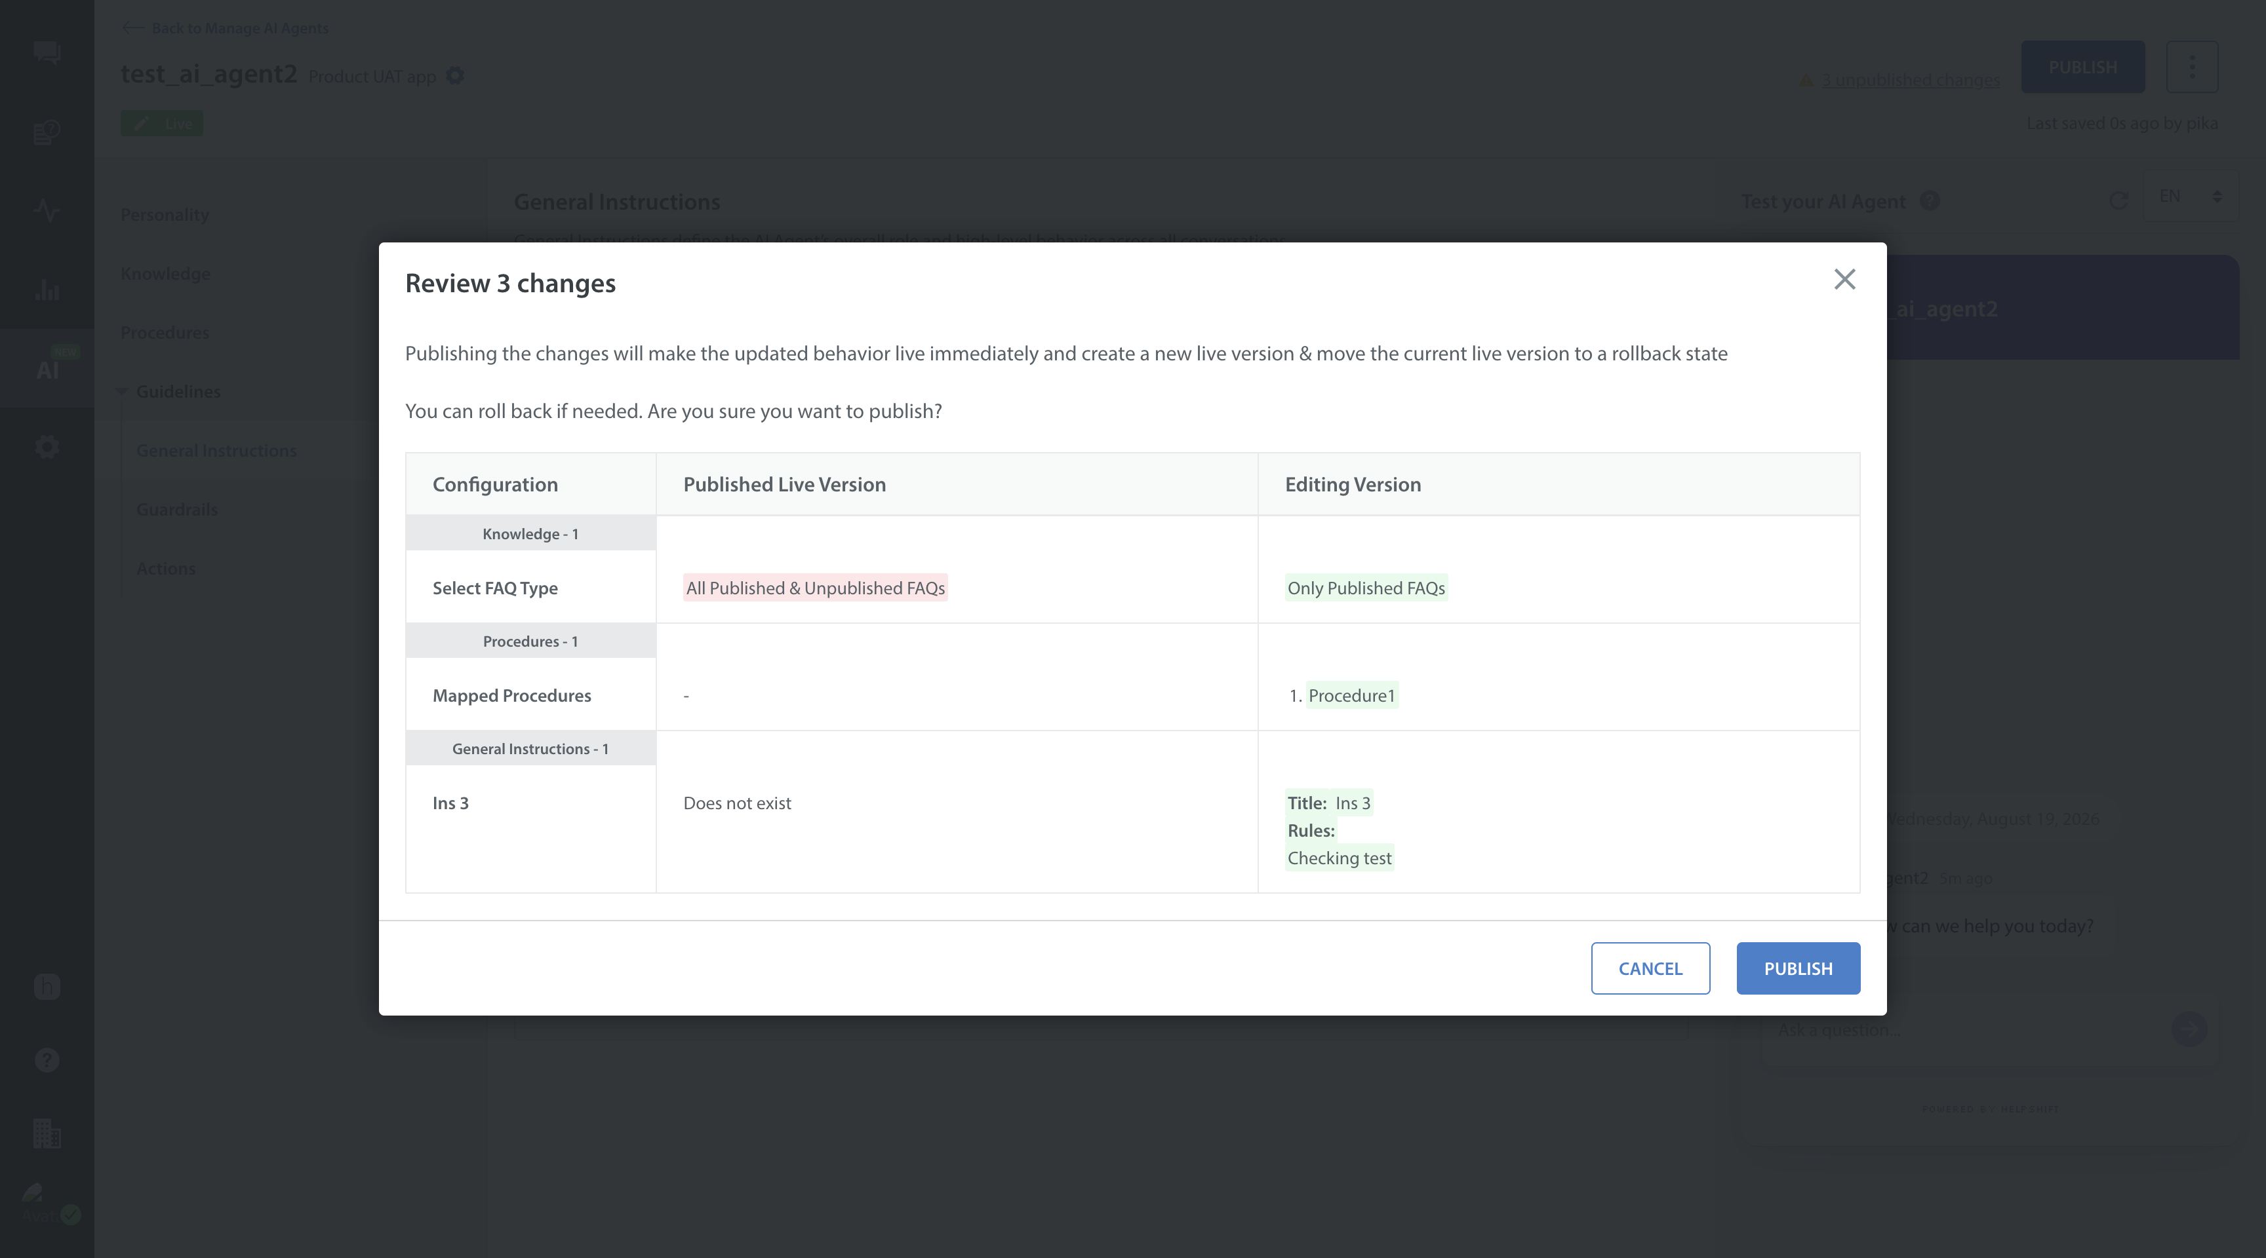Viewport: 2266px width, 1258px height.
Task: Click the 'Does not exist' cell
Action: click(737, 803)
